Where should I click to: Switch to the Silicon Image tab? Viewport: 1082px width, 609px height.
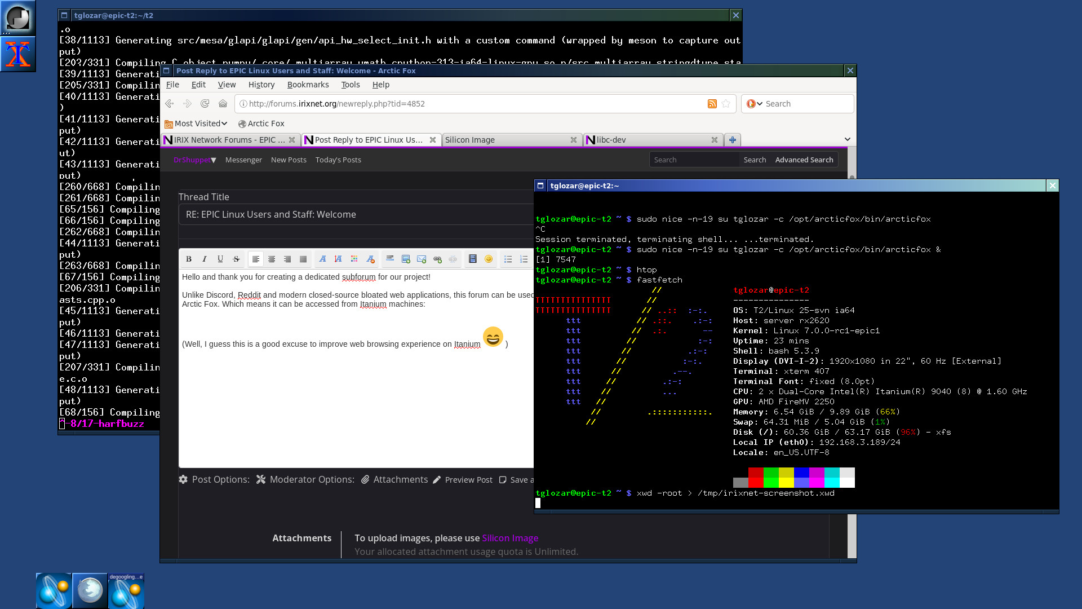click(x=470, y=139)
